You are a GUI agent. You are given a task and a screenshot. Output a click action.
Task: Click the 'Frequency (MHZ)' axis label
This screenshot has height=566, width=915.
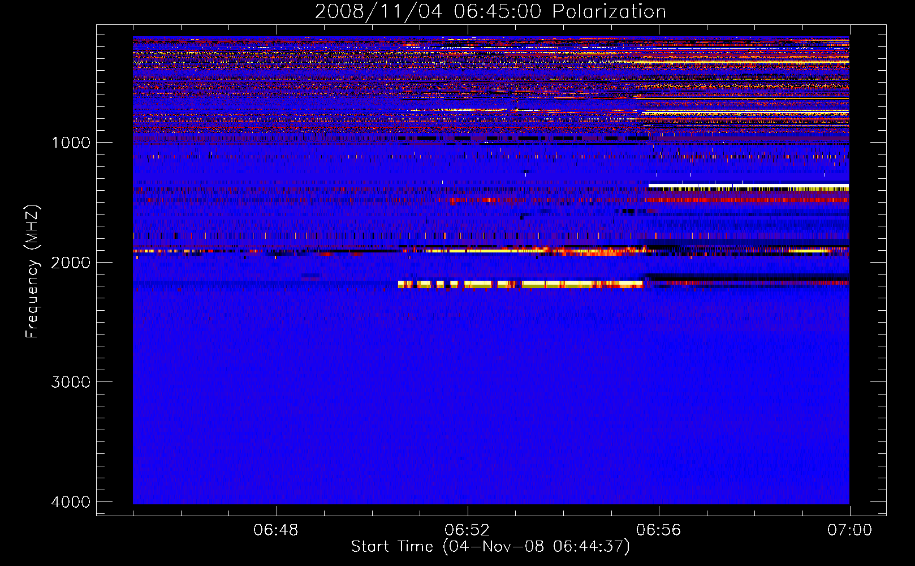tap(32, 272)
